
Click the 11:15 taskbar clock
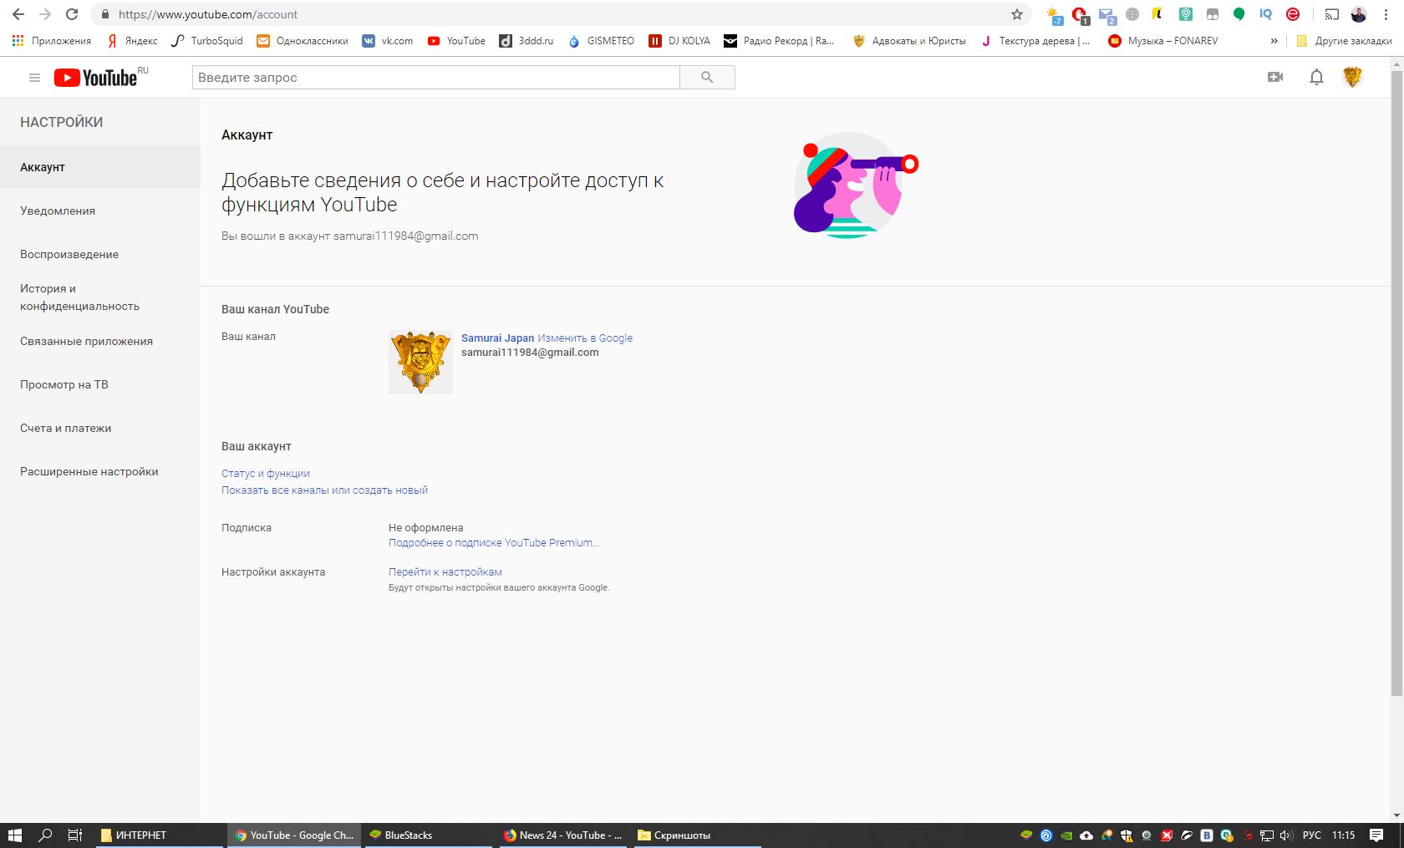point(1344,835)
